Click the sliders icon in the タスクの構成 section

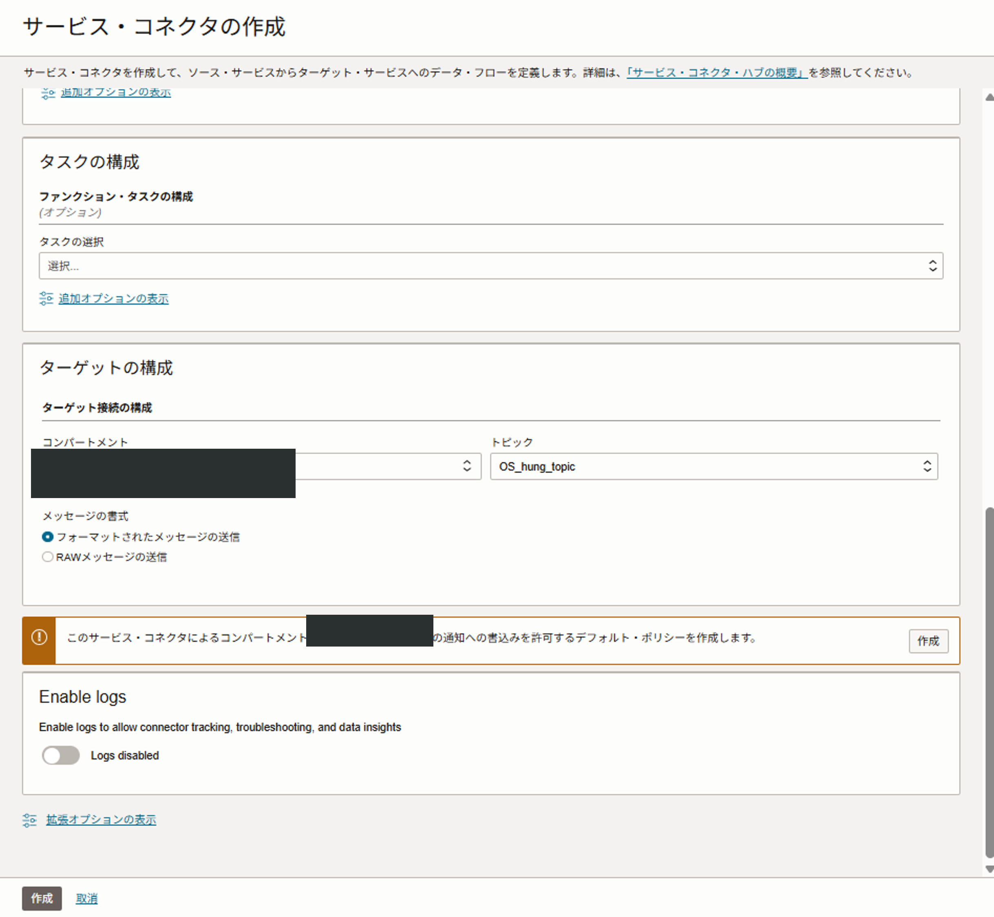pyautogui.click(x=46, y=298)
